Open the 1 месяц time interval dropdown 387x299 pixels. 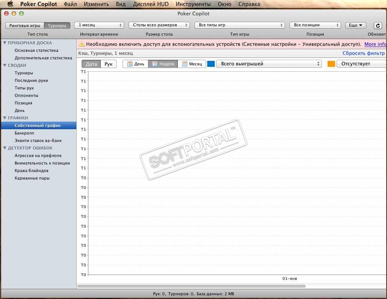[x=99, y=25]
